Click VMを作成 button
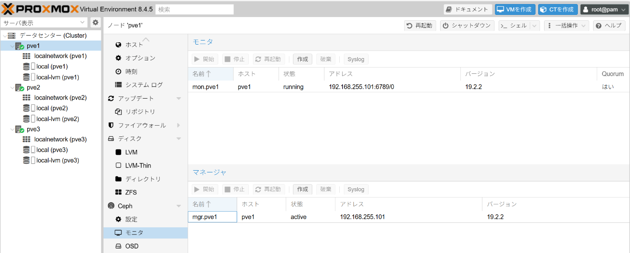The width and height of the screenshot is (630, 253). pos(515,9)
